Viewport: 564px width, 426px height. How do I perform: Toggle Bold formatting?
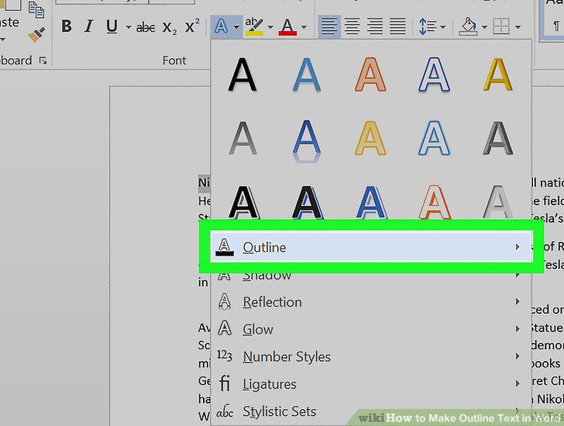(x=67, y=26)
